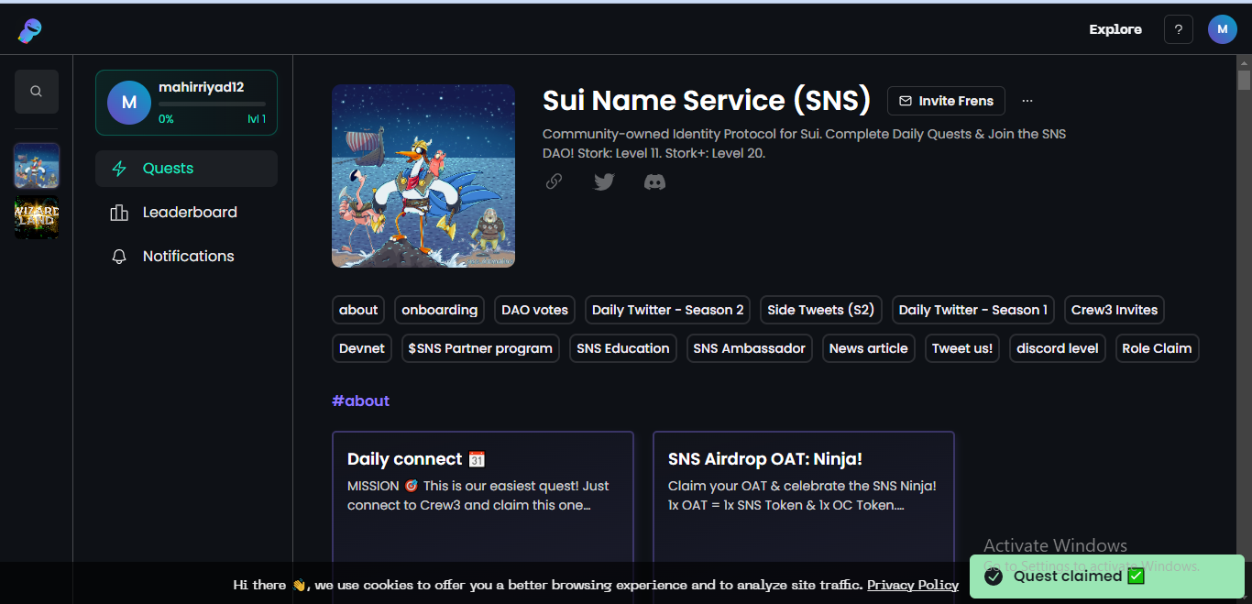The height and width of the screenshot is (604, 1252).
Task: Open the community website link icon
Action: (554, 181)
